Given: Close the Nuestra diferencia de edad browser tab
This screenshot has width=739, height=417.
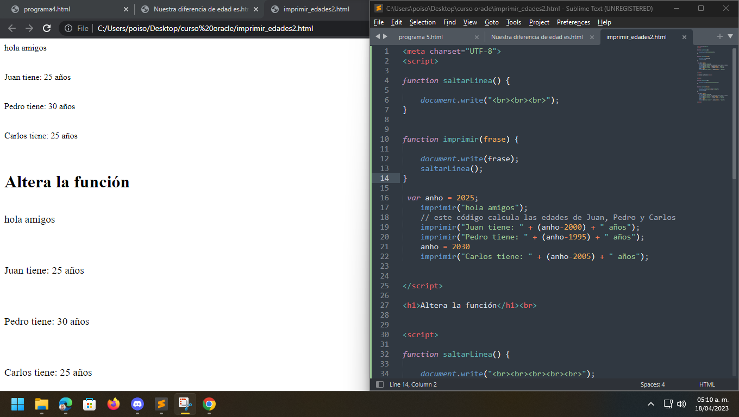Looking at the screenshot, I should (256, 9).
